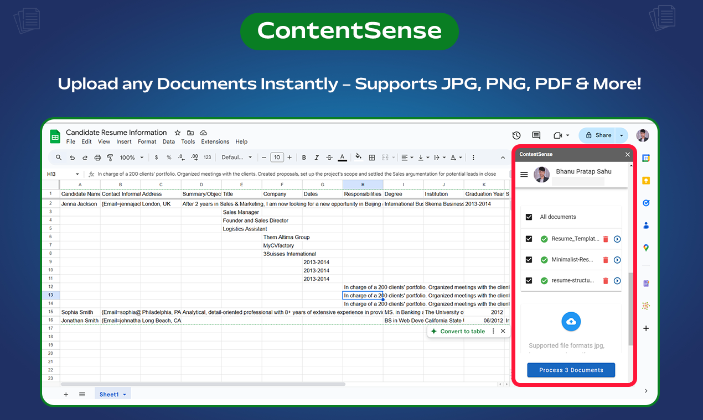Toggle italic formatting
703x420 pixels.
[x=317, y=158]
